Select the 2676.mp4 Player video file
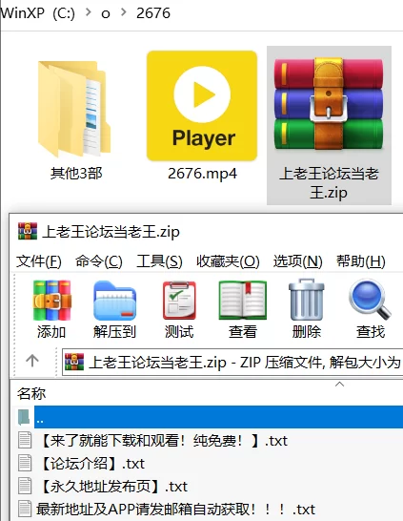 click(x=202, y=116)
